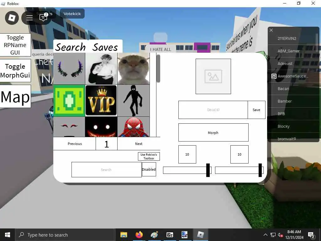The width and height of the screenshot is (321, 241).
Task: Select the glowing eyes red smile decal
Action: click(x=101, y=127)
